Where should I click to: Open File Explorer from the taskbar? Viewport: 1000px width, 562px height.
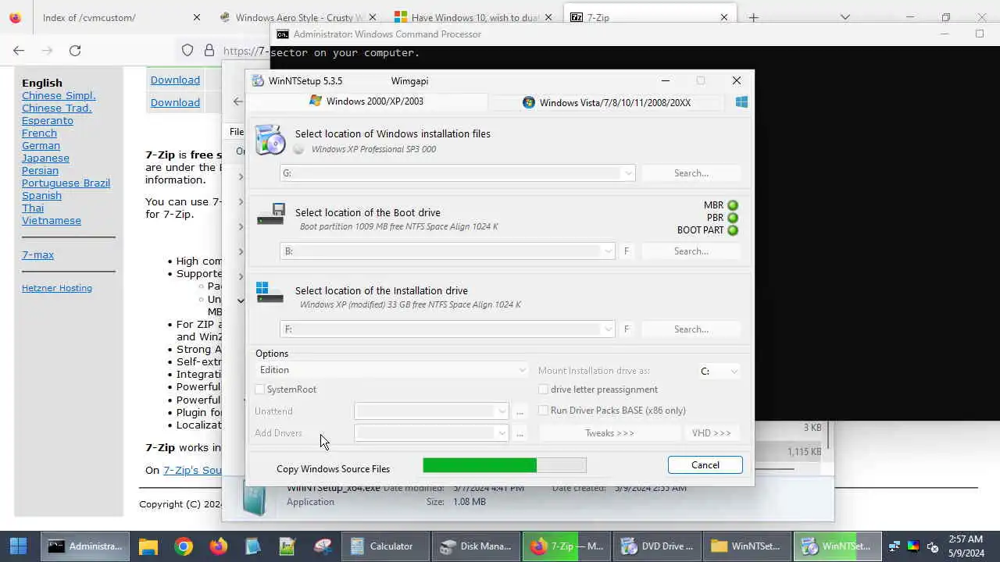[x=148, y=546]
